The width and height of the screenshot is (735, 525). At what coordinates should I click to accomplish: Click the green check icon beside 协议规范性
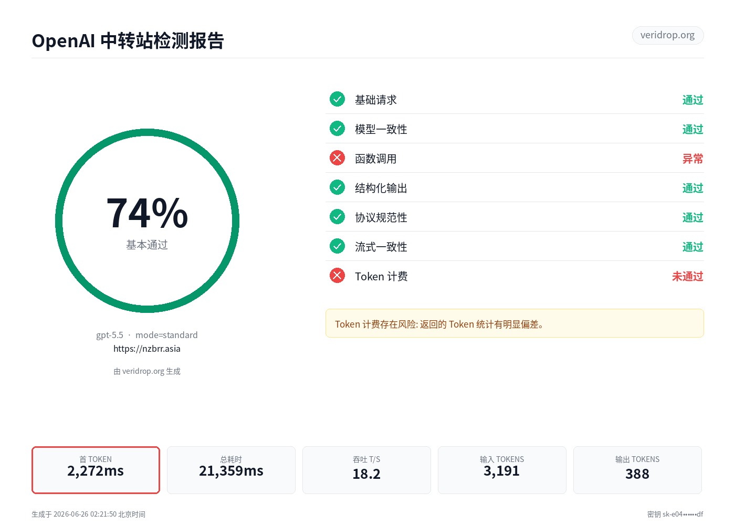click(x=337, y=216)
